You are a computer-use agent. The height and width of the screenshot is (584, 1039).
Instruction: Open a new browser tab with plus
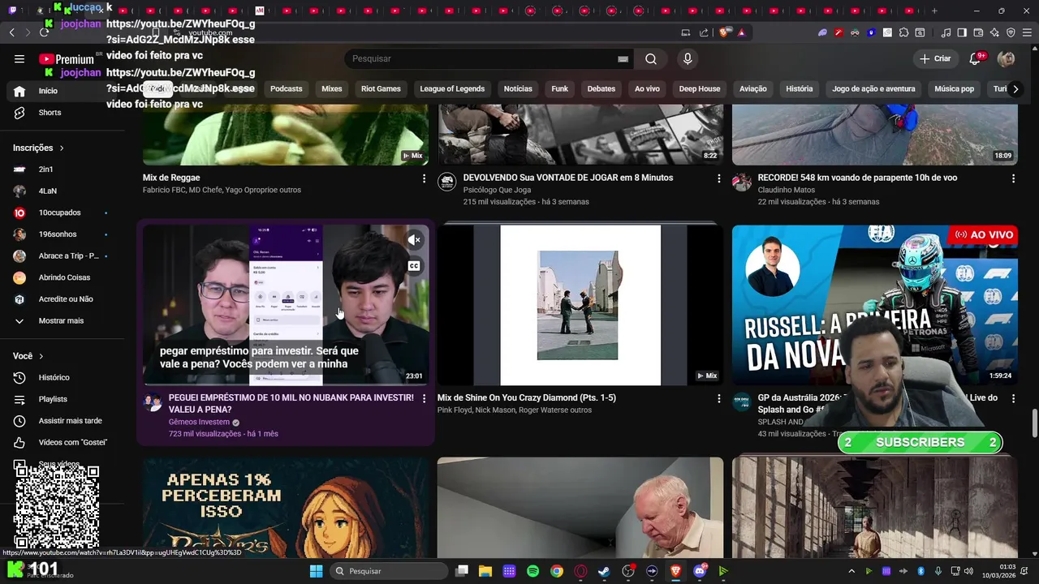934,11
